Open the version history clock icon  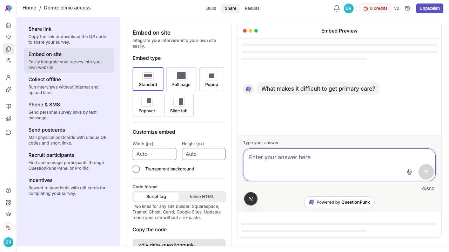(x=408, y=8)
